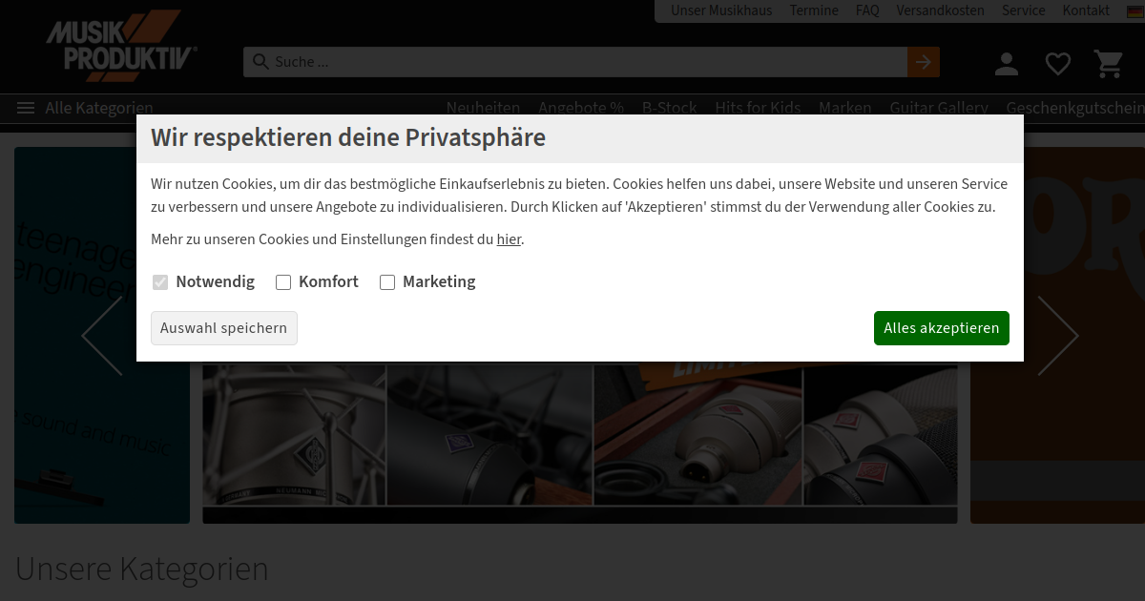Open Kontakt in top bar
The height and width of the screenshot is (601, 1145).
(1087, 10)
